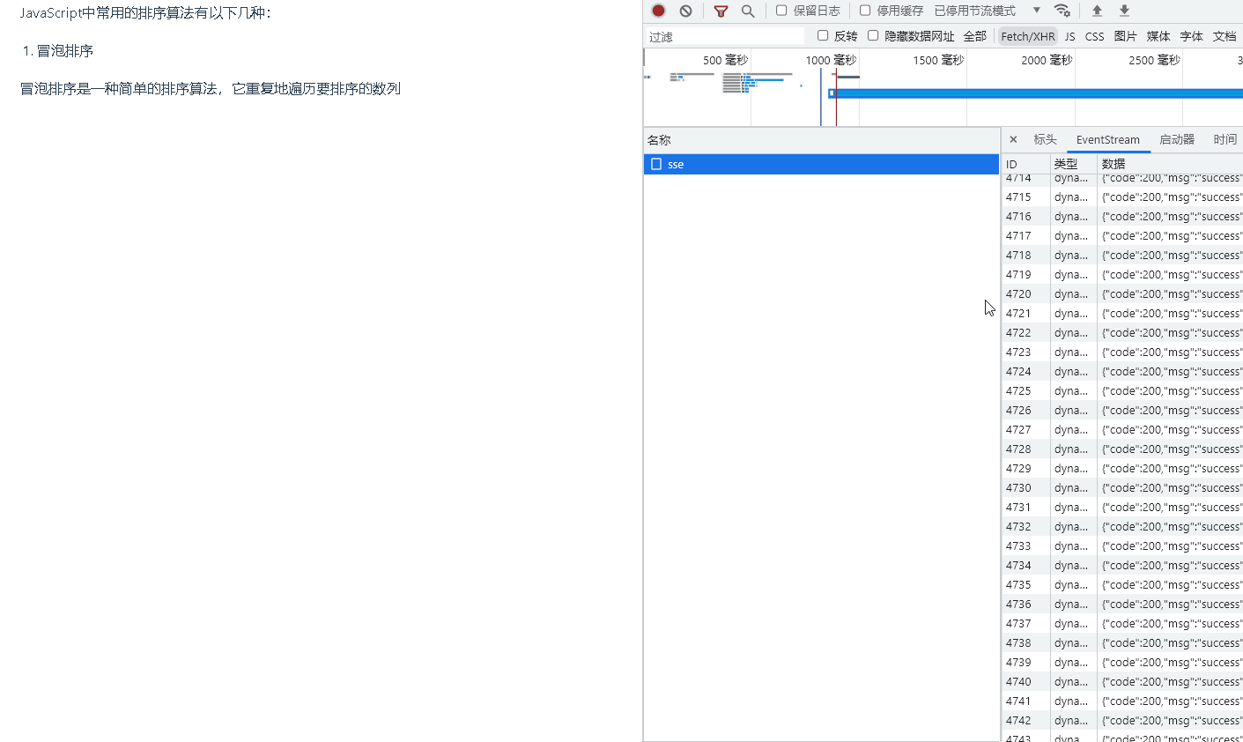Enable the 保留日志 checkbox
1243x742 pixels.
(781, 11)
